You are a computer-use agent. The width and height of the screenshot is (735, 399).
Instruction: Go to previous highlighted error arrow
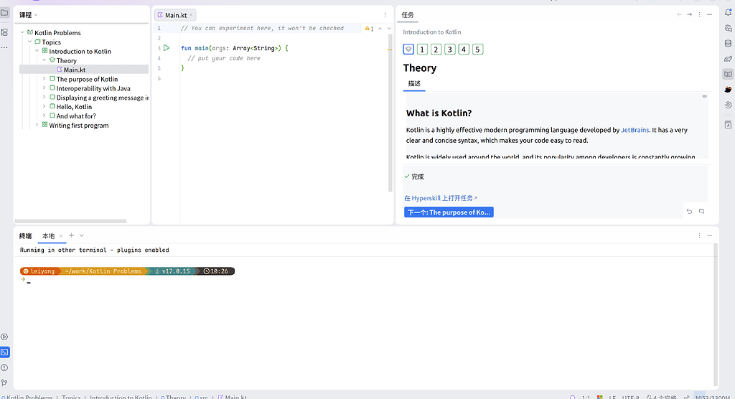(380, 29)
